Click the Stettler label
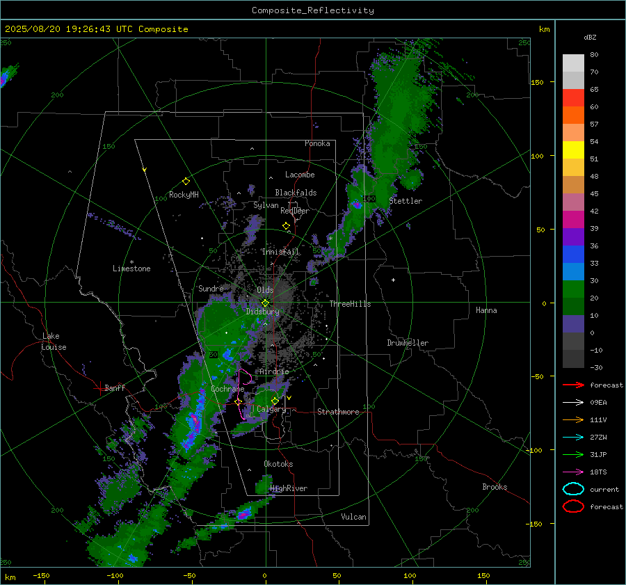626x585 pixels. click(406, 201)
